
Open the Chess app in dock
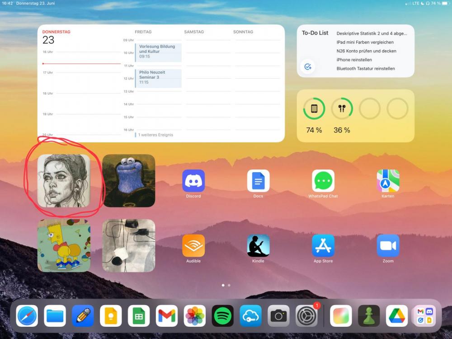point(369,316)
